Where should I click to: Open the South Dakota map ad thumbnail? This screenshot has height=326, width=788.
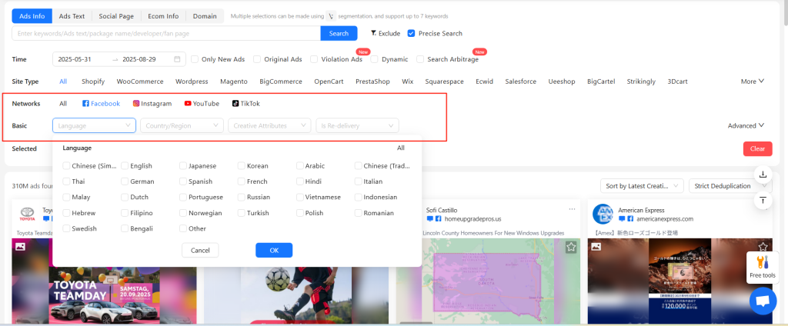(488, 281)
